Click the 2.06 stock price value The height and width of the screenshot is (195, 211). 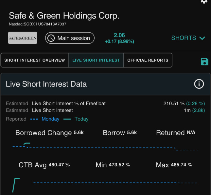[119, 35]
